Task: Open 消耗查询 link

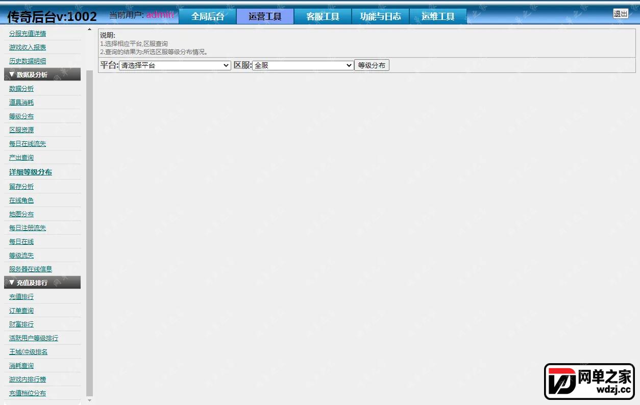Action: [x=21, y=366]
